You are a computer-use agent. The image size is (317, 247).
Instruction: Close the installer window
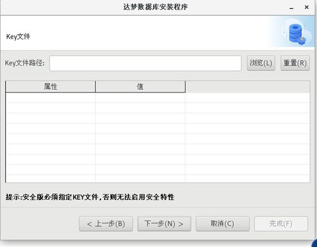pos(306,8)
